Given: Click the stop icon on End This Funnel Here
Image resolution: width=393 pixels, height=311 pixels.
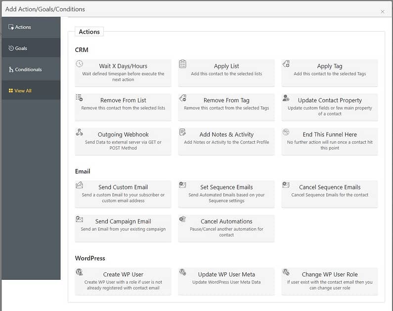Looking at the screenshot, I should coord(286,132).
